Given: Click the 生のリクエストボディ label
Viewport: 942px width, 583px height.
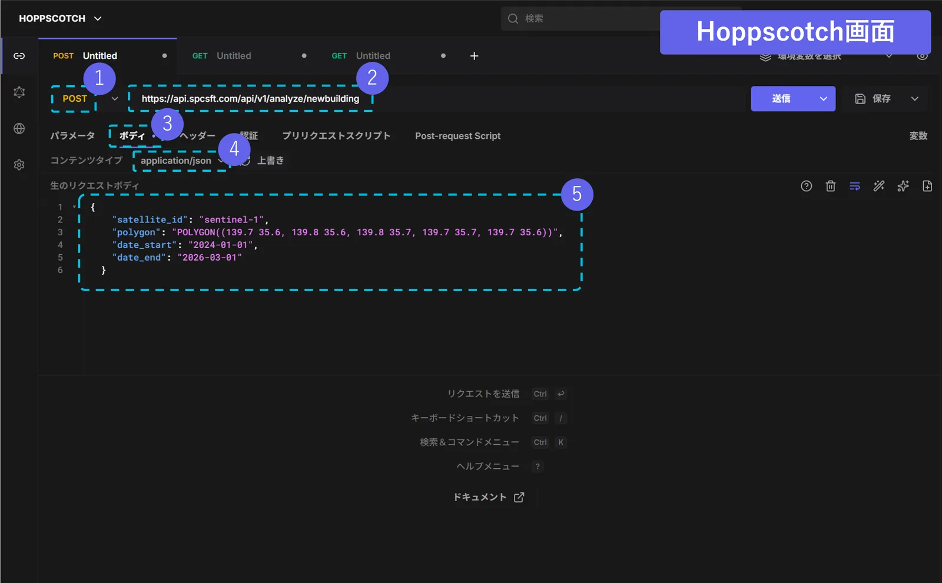Looking at the screenshot, I should coord(95,186).
